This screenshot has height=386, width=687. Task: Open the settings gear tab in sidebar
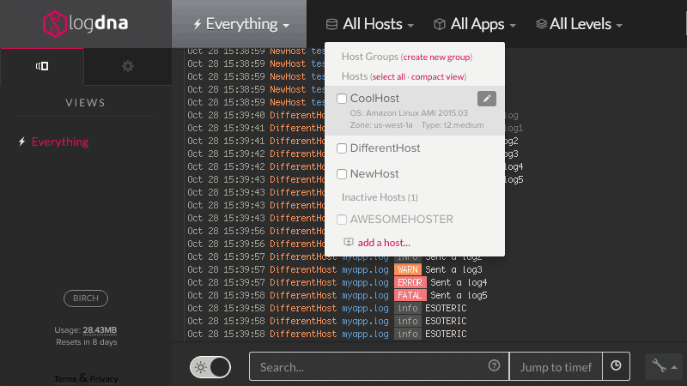(x=128, y=66)
